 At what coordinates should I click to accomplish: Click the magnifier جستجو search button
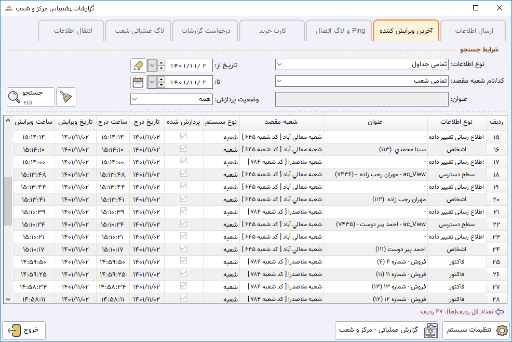[31, 97]
